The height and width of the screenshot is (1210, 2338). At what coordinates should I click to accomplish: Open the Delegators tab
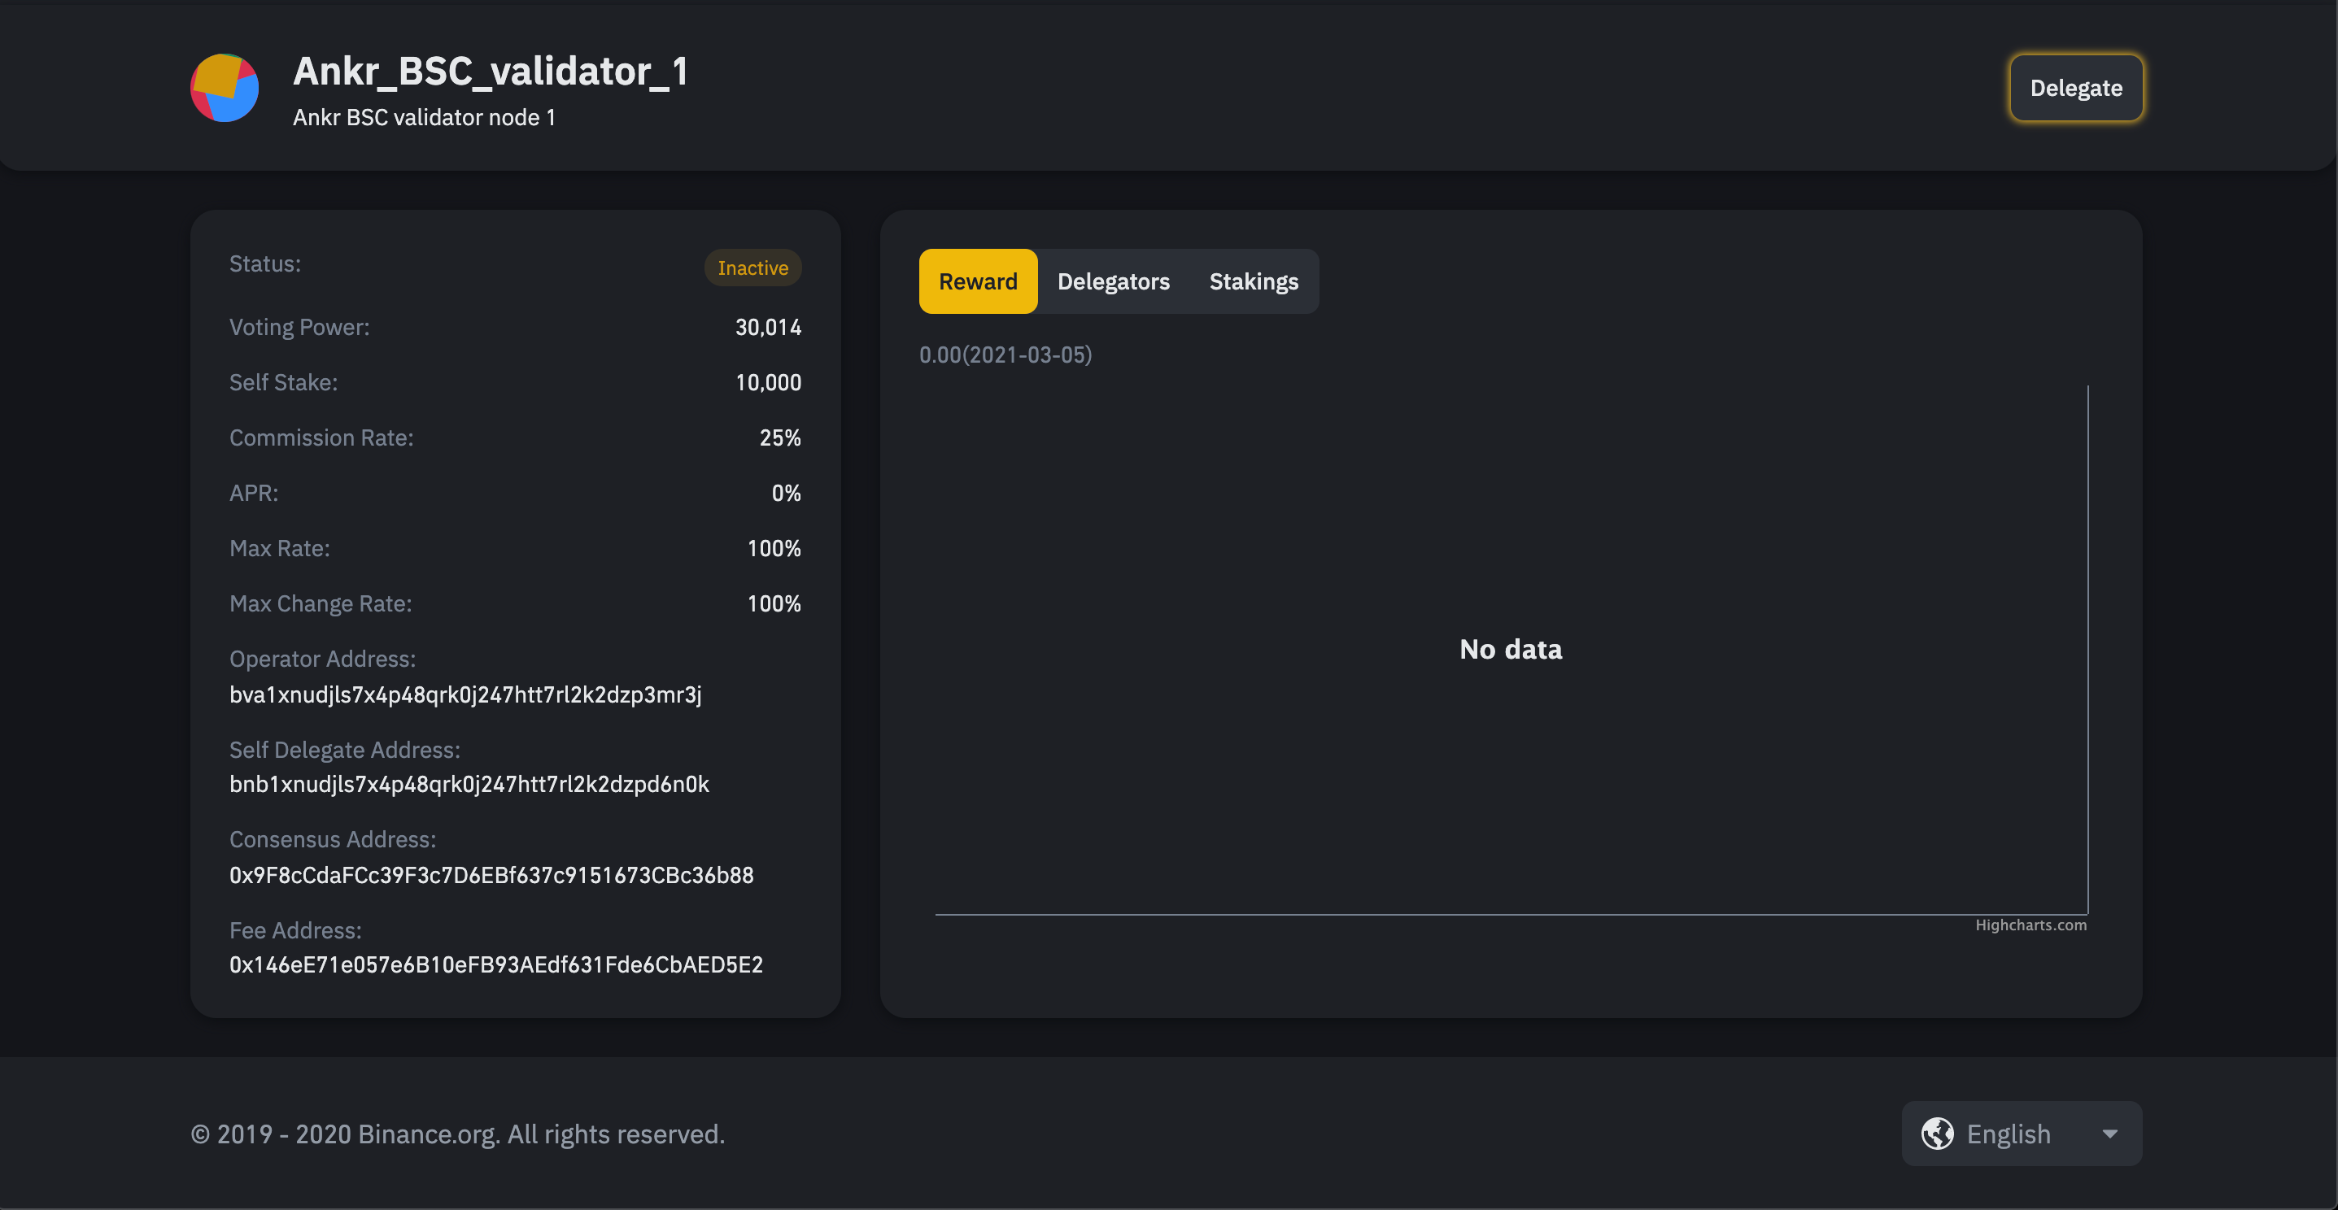pyautogui.click(x=1113, y=281)
